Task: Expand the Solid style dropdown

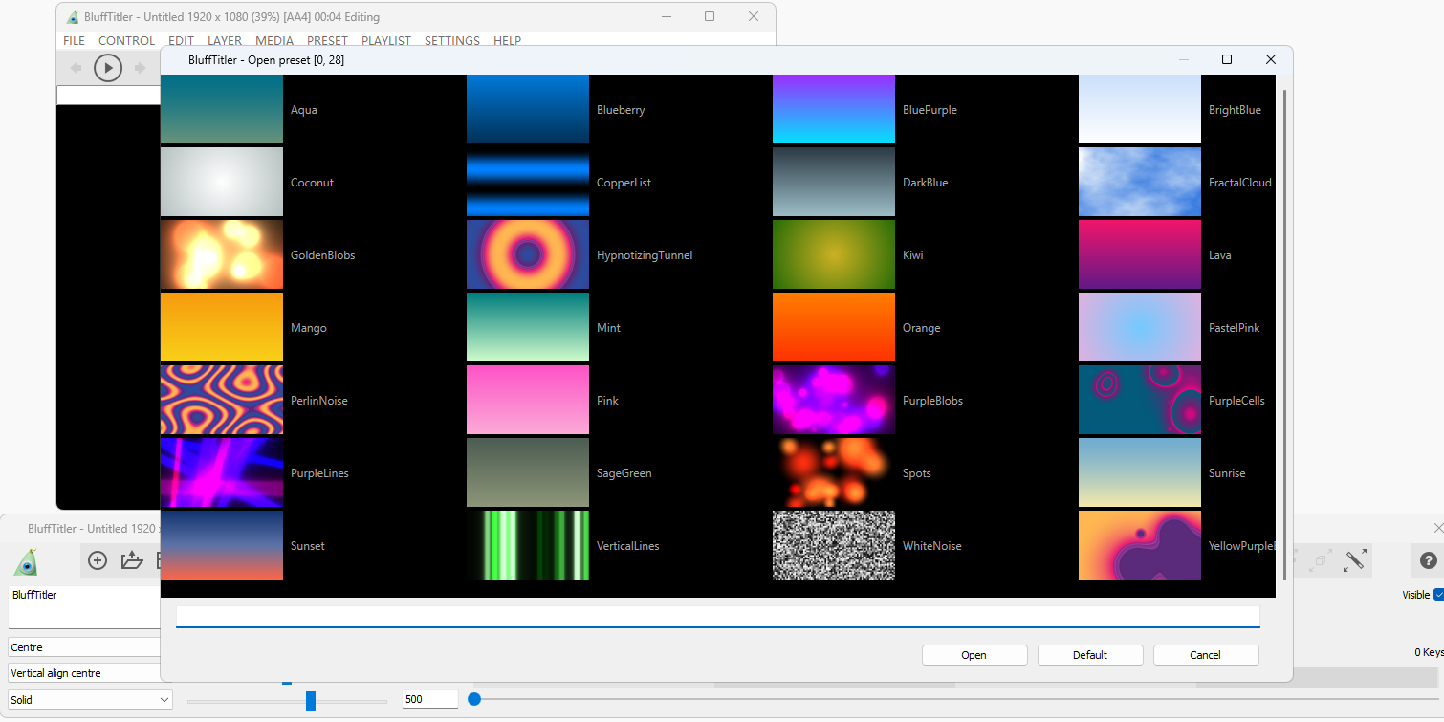Action: coord(90,700)
